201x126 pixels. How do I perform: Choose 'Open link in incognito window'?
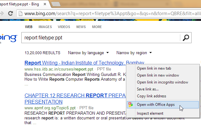[163, 82]
